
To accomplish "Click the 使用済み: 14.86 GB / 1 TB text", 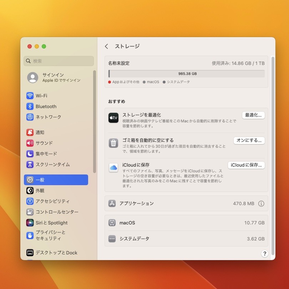I will pos(238,64).
